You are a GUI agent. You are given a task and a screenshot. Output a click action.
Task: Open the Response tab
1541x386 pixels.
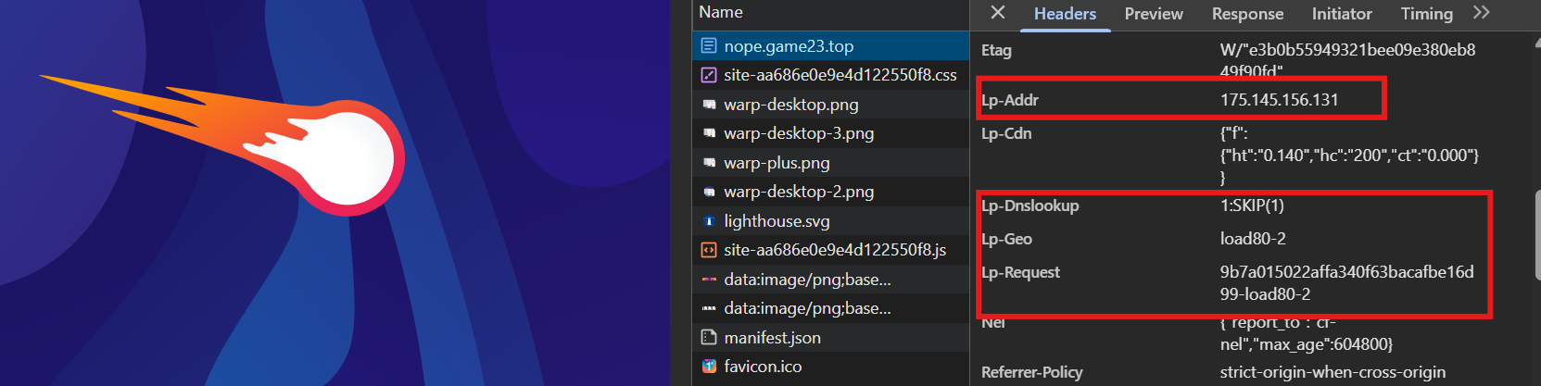click(x=1247, y=14)
